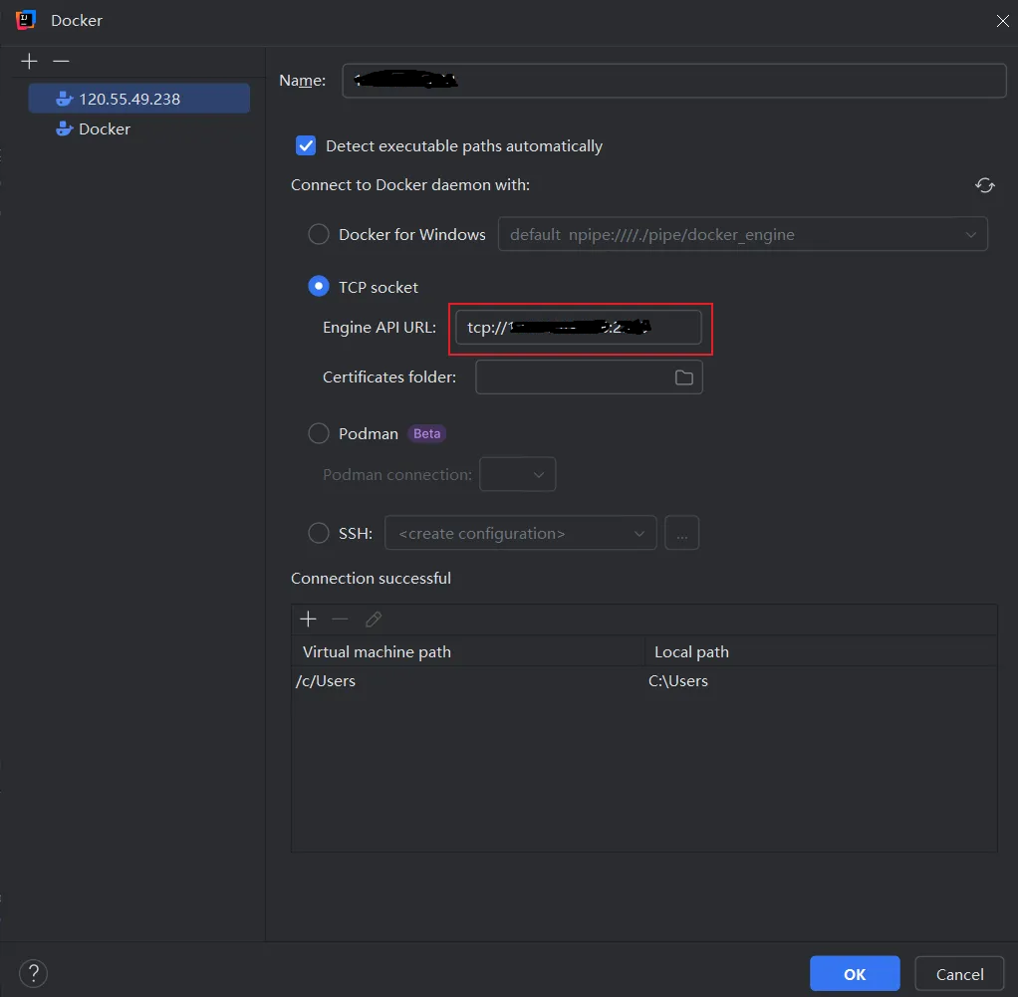Choose the SSH connection radio button
The width and height of the screenshot is (1018, 997).
pyautogui.click(x=319, y=533)
